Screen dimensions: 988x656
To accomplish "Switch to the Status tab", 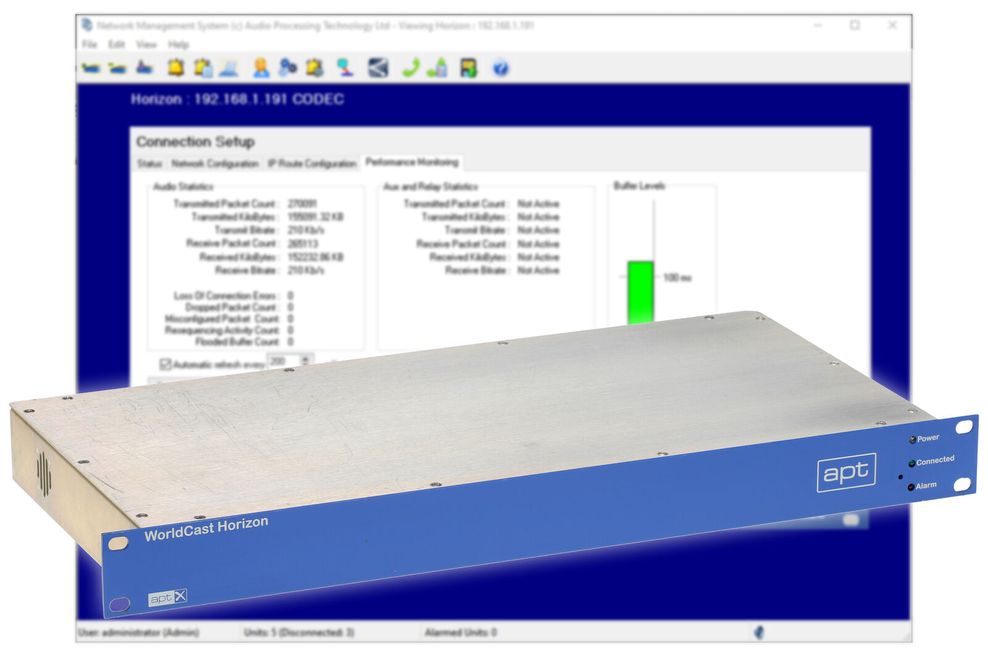I will tap(150, 164).
